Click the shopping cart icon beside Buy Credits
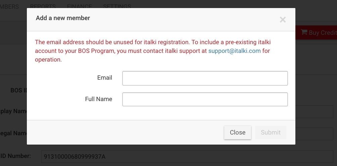Viewport: 337px width, 166px height. coord(304,32)
